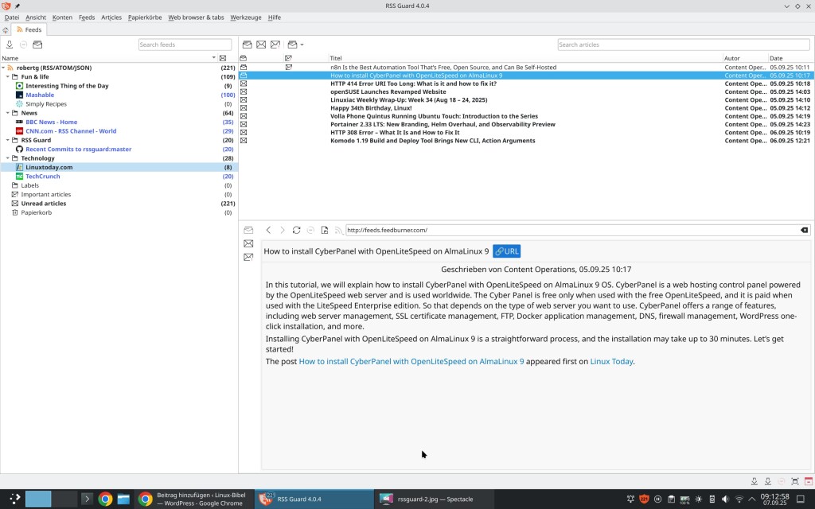Image resolution: width=815 pixels, height=509 pixels.
Task: Collapse the Technology folder
Action: [x=8, y=158]
